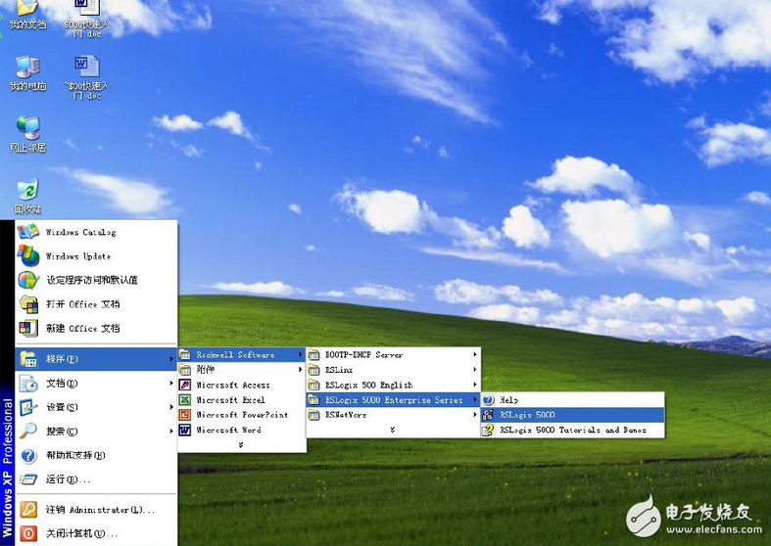This screenshot has width=771, height=546.
Task: Click Log Off Administrator (注销) button
Action: [x=86, y=510]
